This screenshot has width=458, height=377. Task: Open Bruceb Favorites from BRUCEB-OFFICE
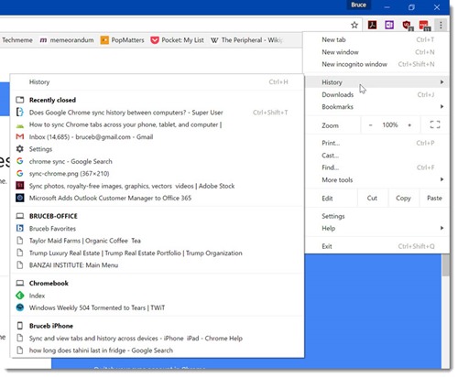(x=158, y=229)
